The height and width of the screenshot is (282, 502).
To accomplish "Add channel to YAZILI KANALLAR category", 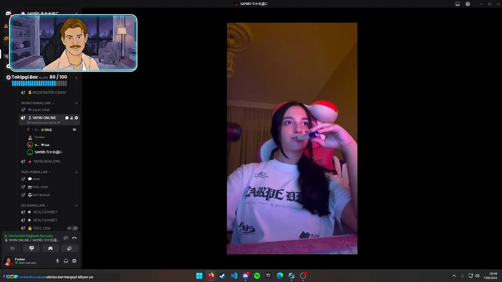I will 76,172.
